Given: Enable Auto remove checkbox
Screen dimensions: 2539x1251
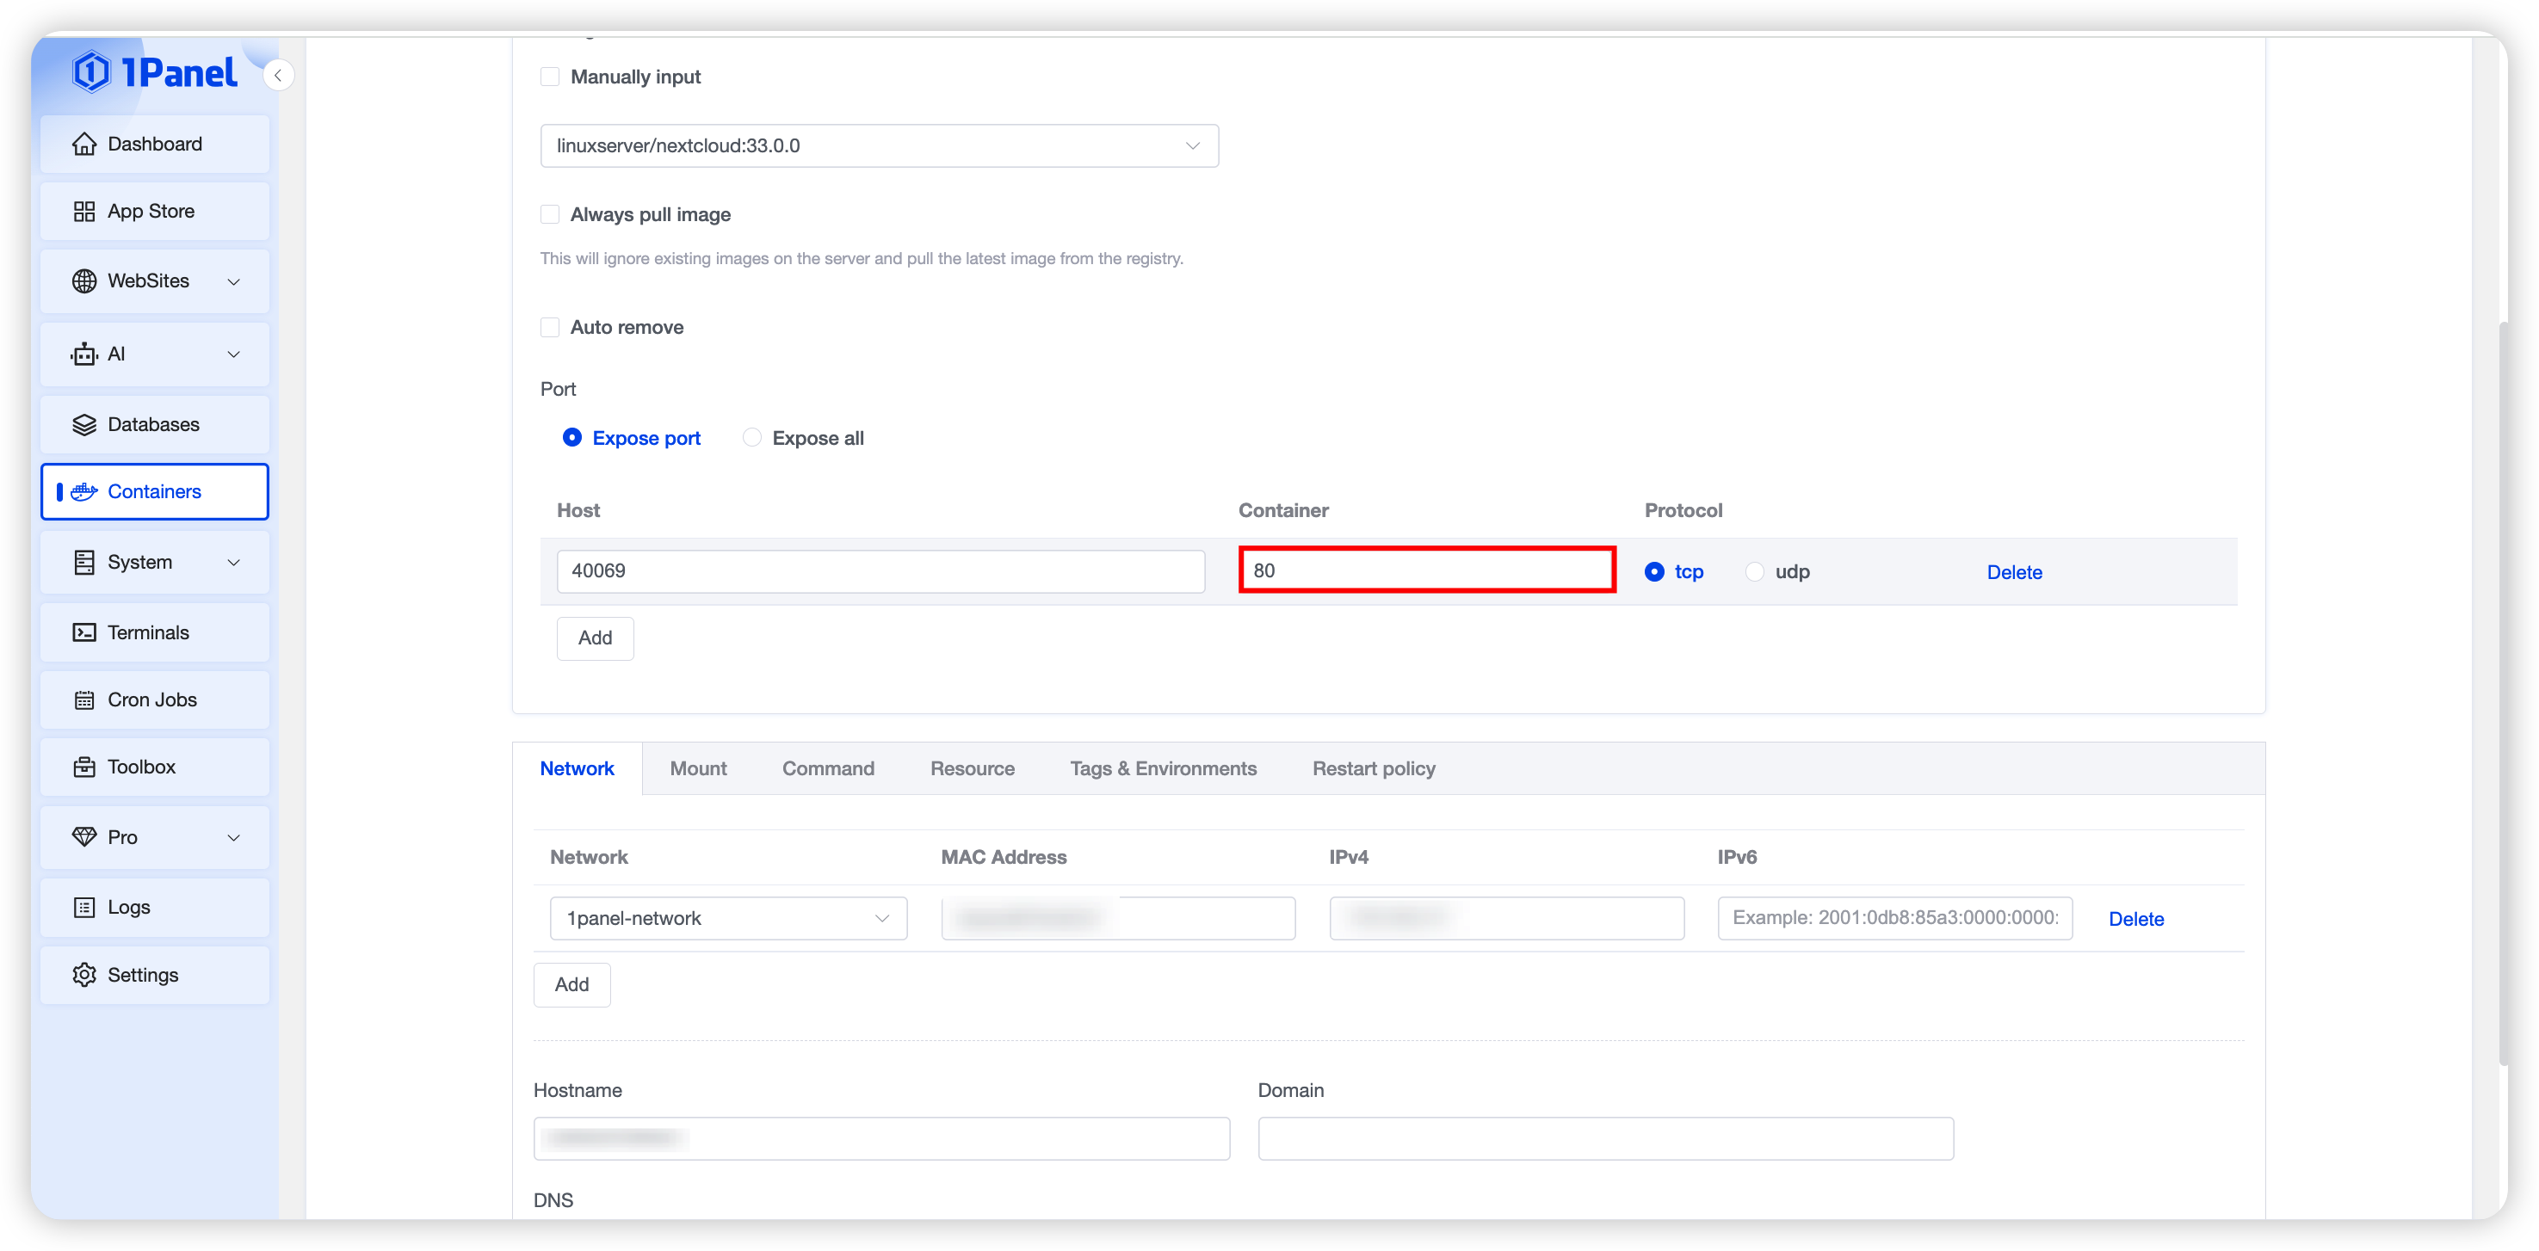Looking at the screenshot, I should click(x=550, y=327).
